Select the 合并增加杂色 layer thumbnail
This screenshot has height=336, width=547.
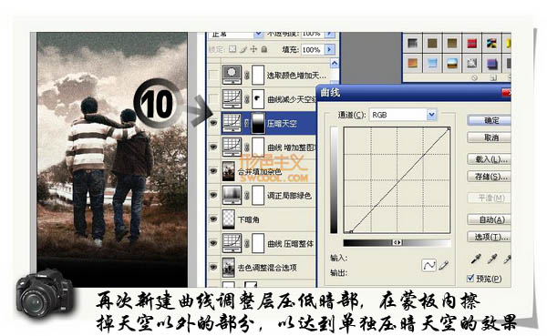click(x=229, y=171)
